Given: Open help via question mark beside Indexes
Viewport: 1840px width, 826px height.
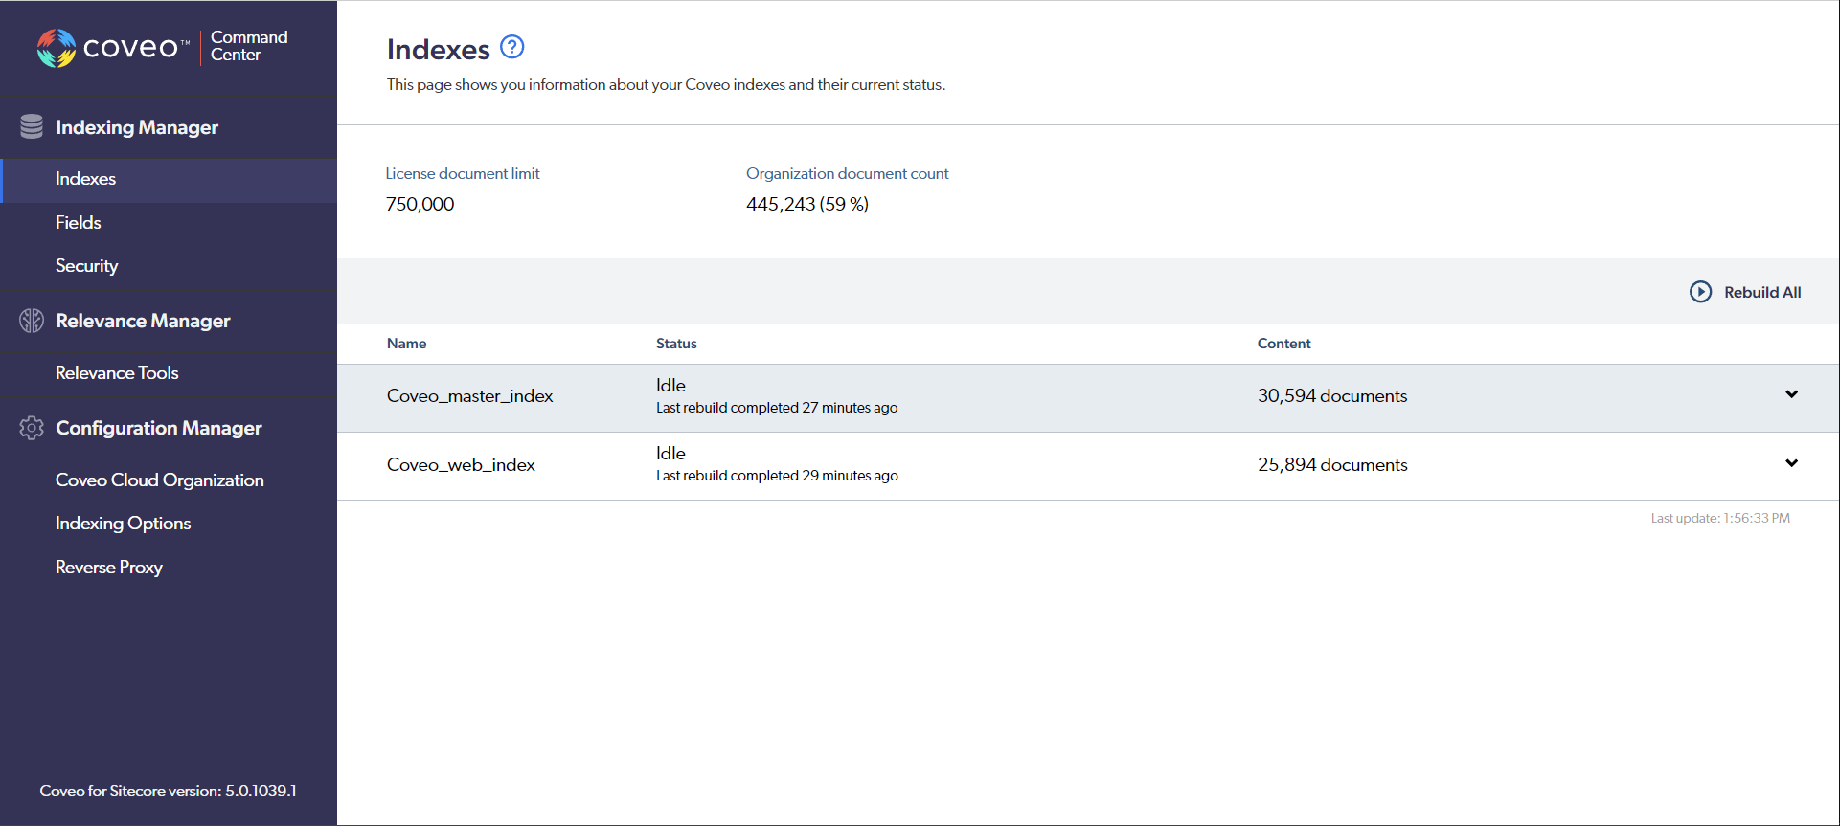Looking at the screenshot, I should pyautogui.click(x=512, y=47).
